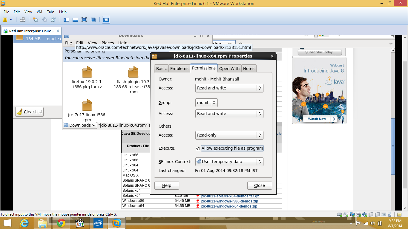Viewport: 408px width, 229px height.
Task: Switch to the Open With tab
Action: (229, 69)
